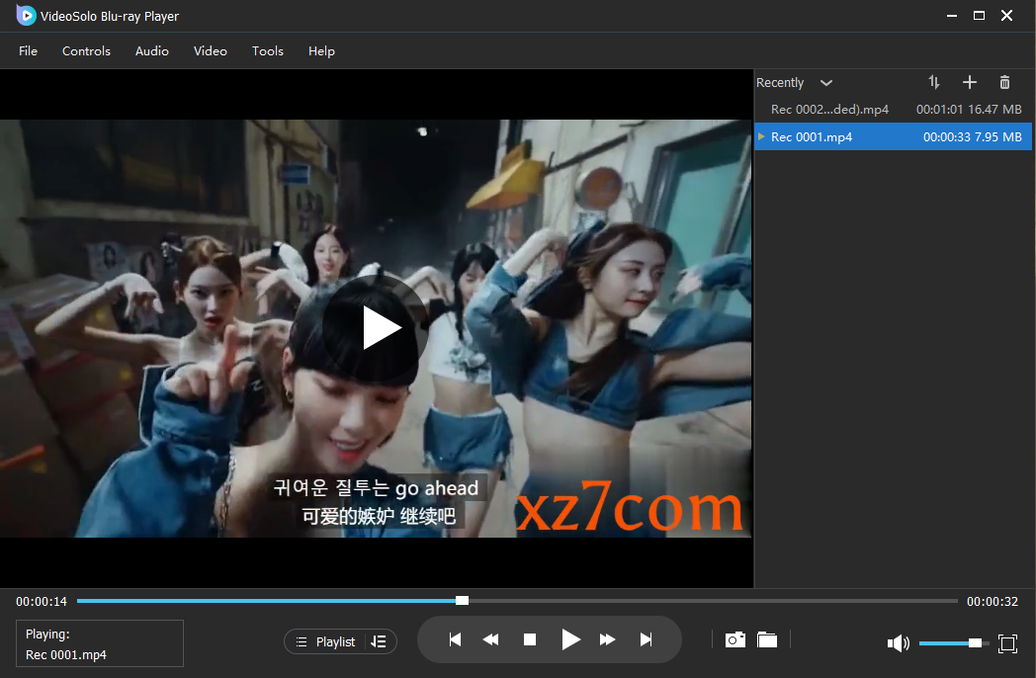Screen dimensions: 1036x678
Task: Click the Playing: Rec 0001.mp4 info box
Action: pyautogui.click(x=100, y=643)
